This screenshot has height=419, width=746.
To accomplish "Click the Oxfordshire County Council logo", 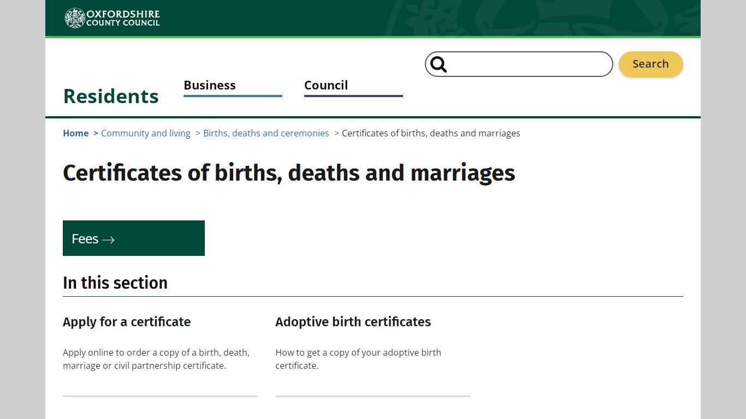I will [112, 18].
